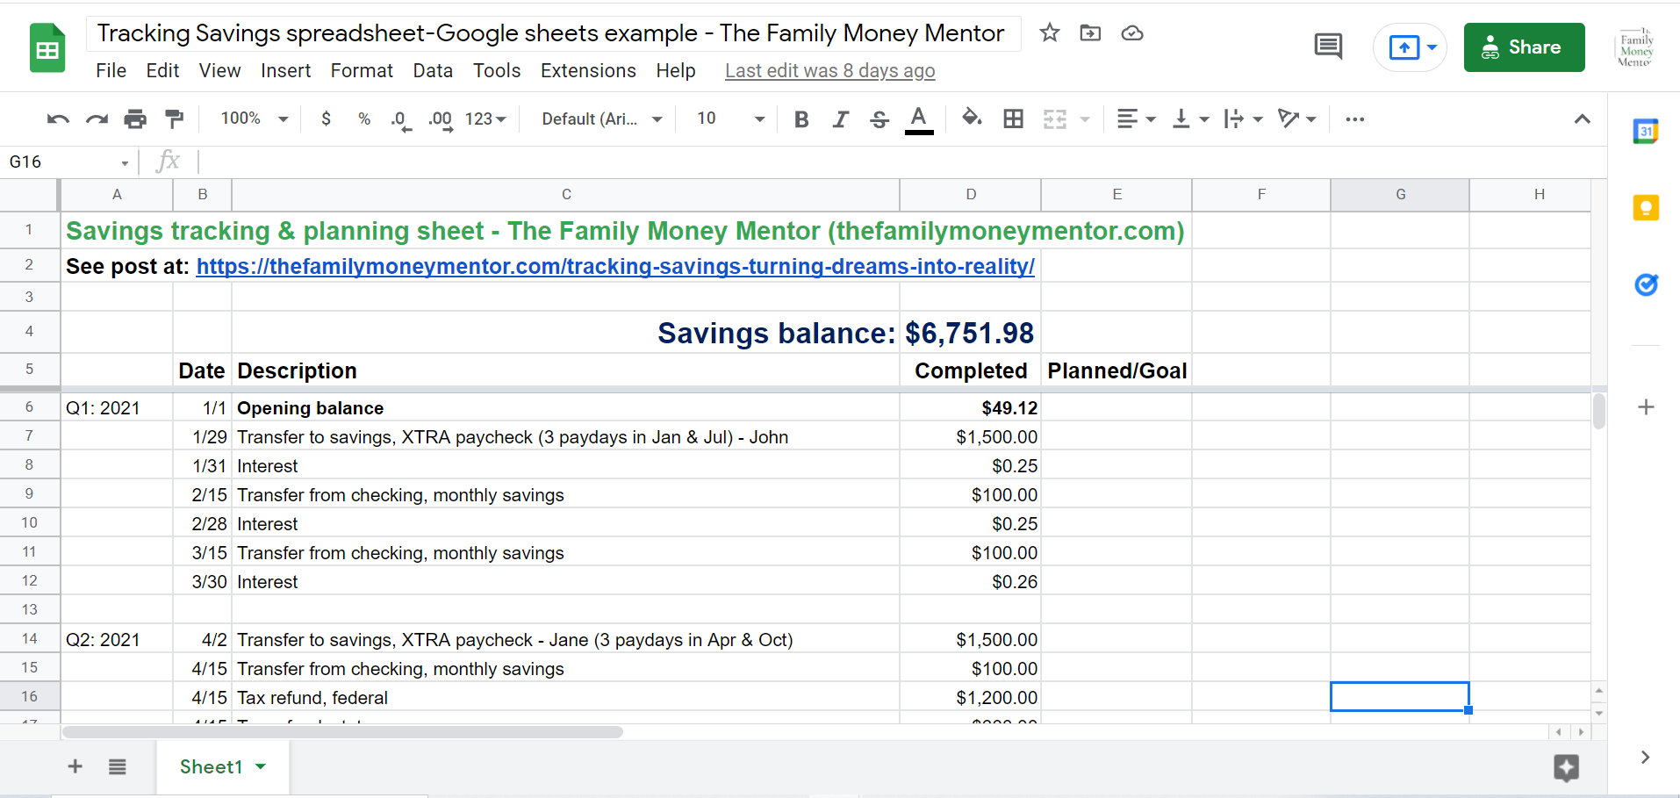The width and height of the screenshot is (1680, 798).
Task: Open the comment history icon
Action: pos(1327,47)
